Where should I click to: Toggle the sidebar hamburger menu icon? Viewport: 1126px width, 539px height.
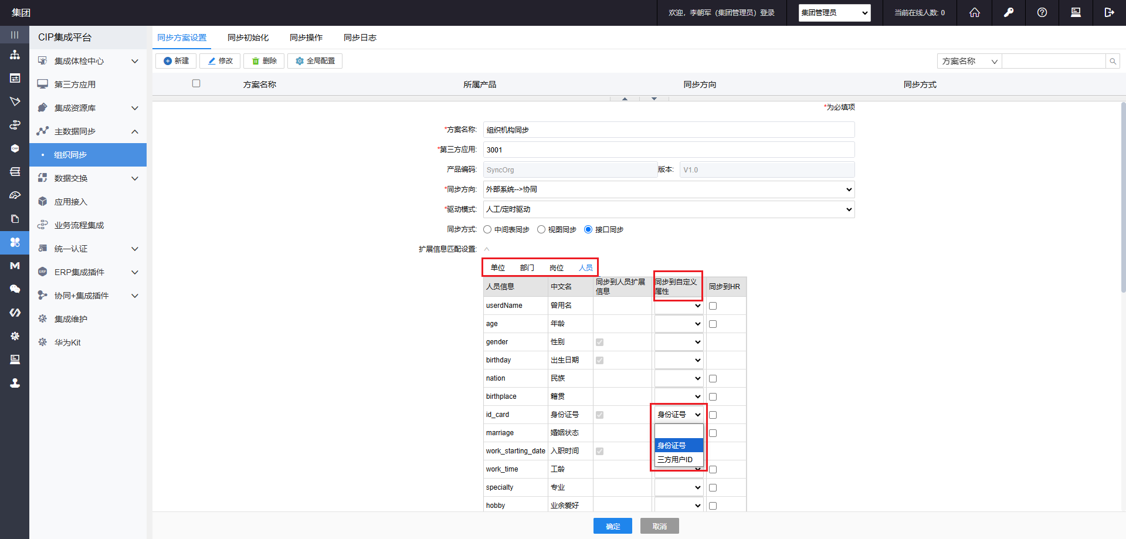(x=15, y=35)
